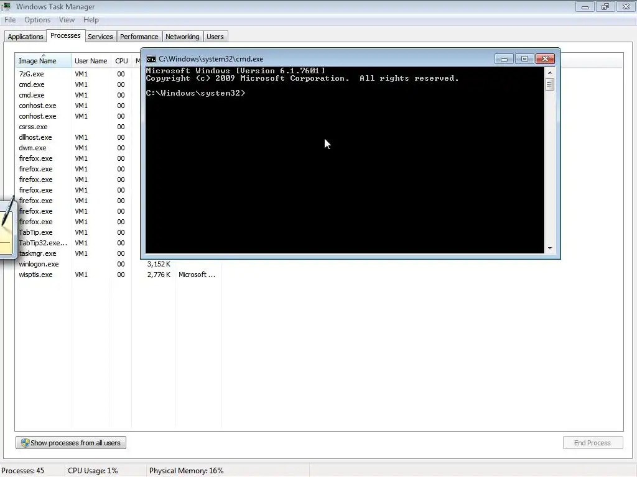The width and height of the screenshot is (637, 477).
Task: Open the View menu
Action: click(67, 20)
